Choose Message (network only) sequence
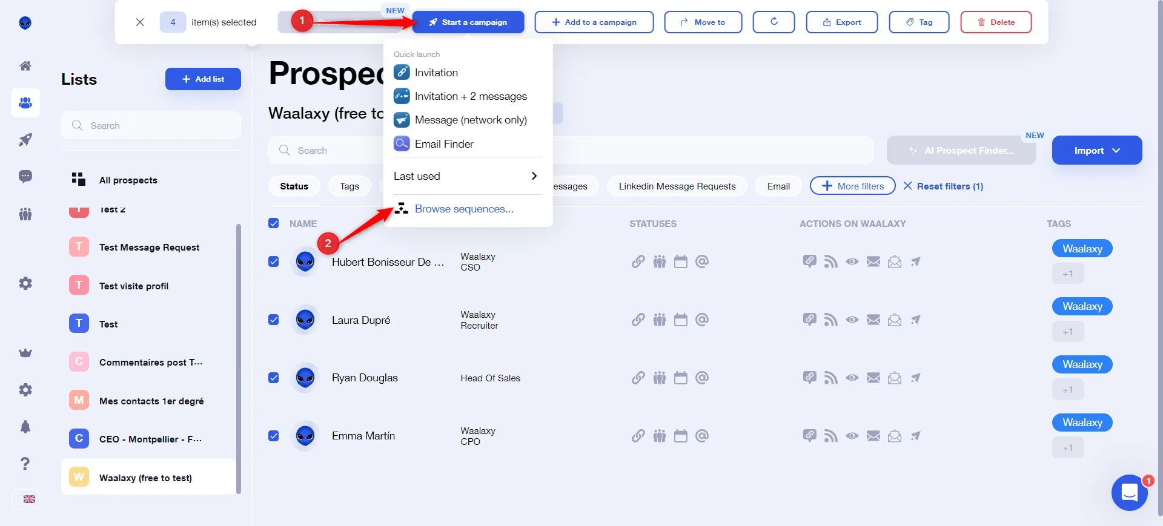This screenshot has height=526, width=1163. pos(466,120)
